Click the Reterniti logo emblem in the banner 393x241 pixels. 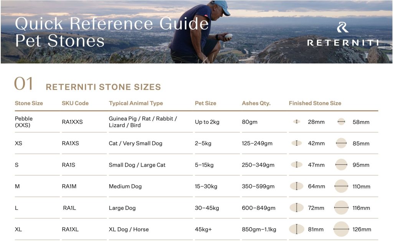click(342, 27)
